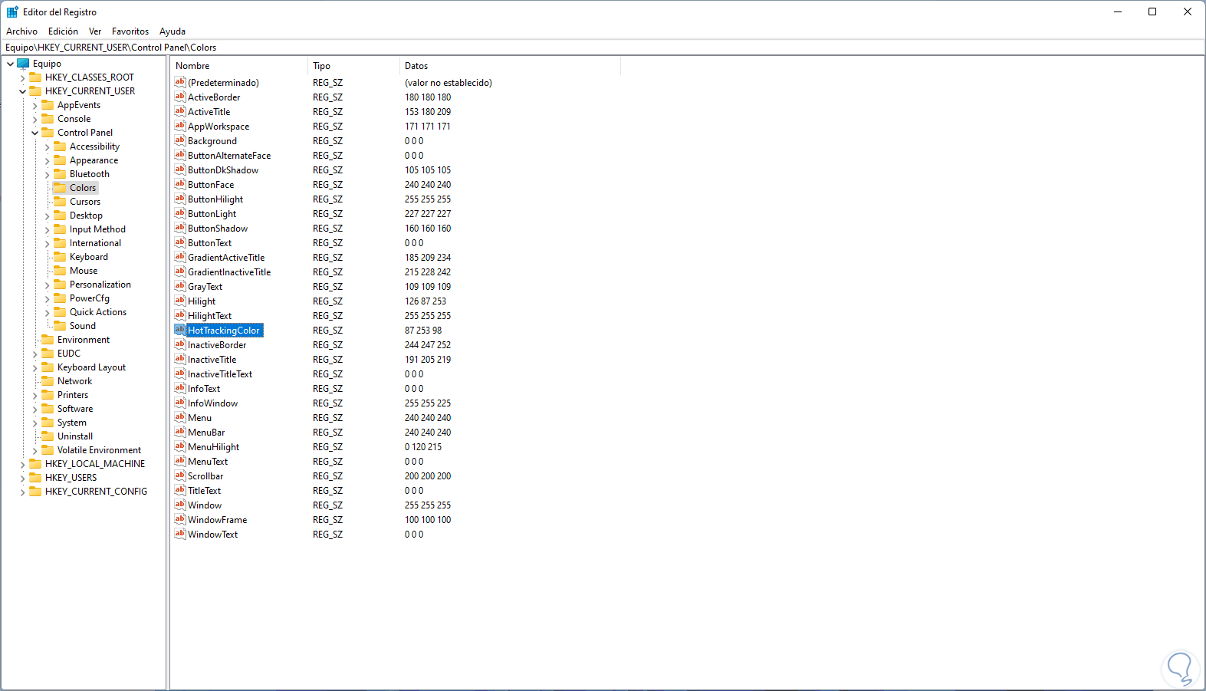Viewport: 1206px width, 691px height.
Task: Click the Scrollbar string value icon
Action: (180, 475)
